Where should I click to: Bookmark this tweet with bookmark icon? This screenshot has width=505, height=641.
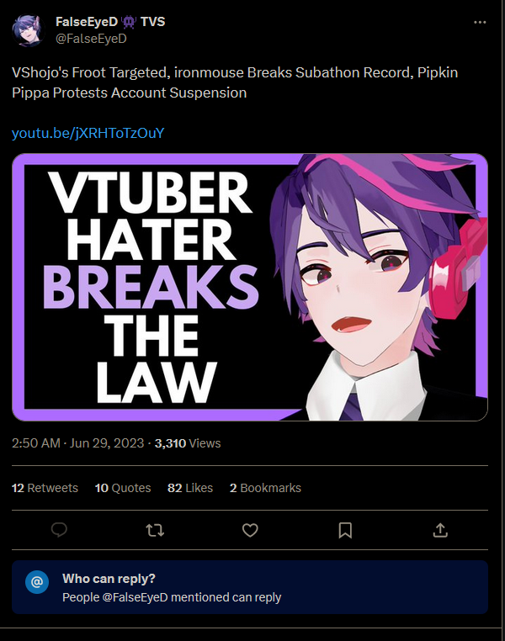(345, 530)
